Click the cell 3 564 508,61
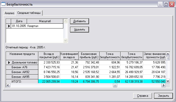 (49, 77)
